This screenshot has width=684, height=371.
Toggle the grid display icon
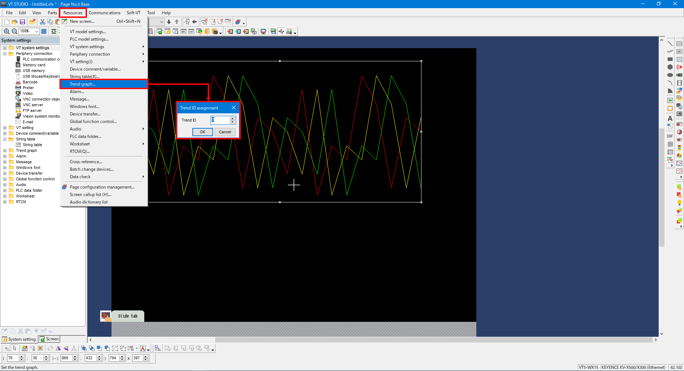(44, 31)
